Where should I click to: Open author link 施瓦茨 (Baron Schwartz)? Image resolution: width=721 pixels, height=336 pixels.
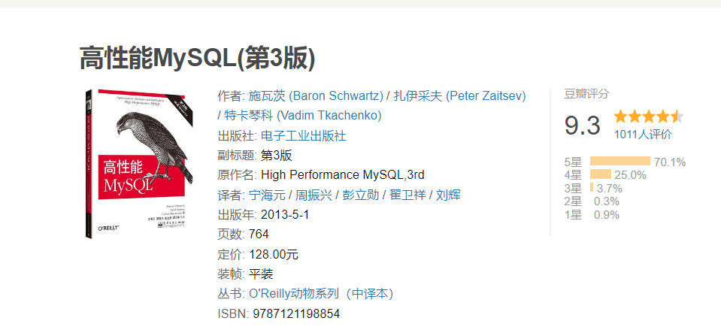(x=316, y=96)
